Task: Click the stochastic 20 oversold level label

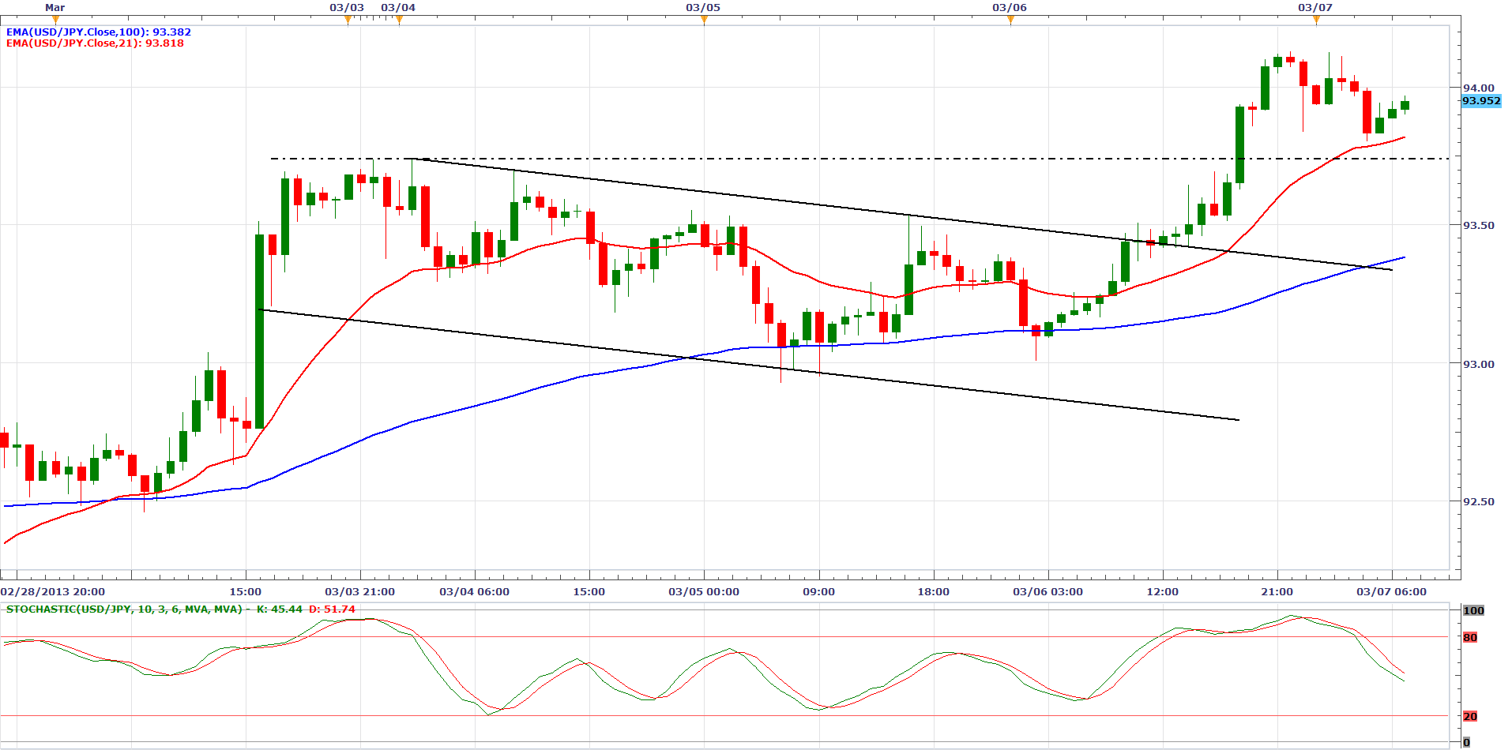Action: (1470, 717)
